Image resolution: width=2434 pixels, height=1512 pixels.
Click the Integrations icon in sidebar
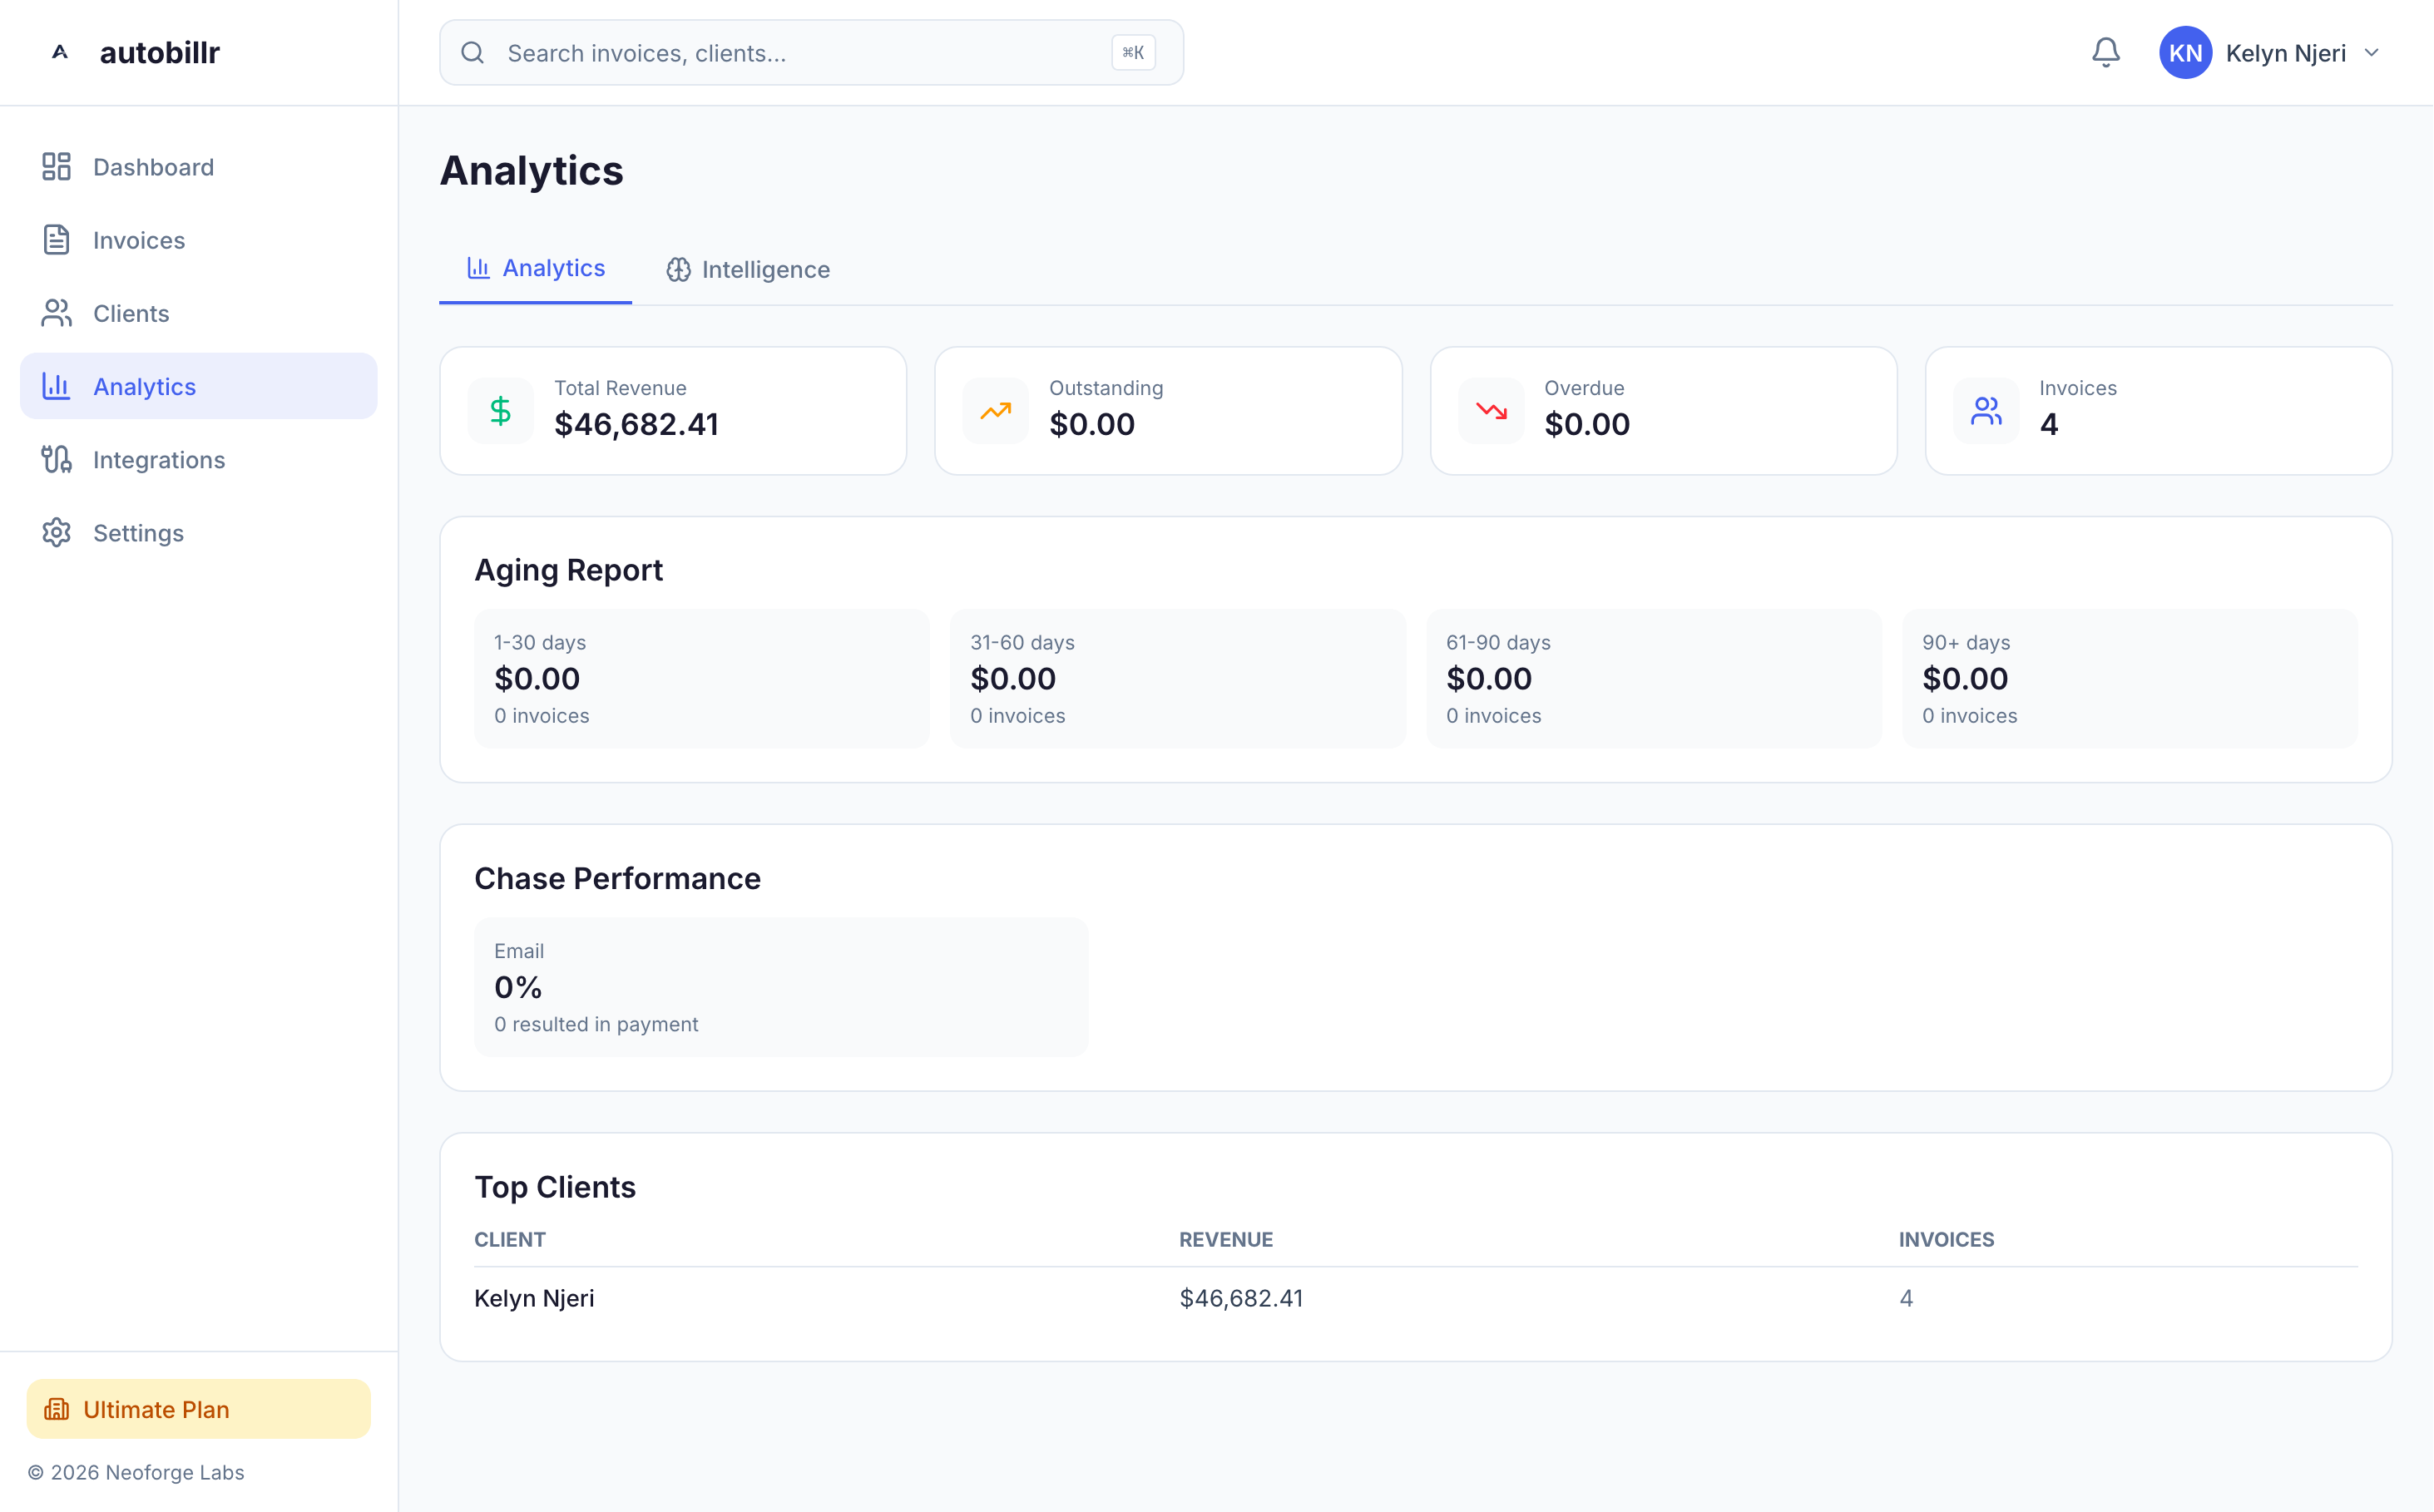56,459
